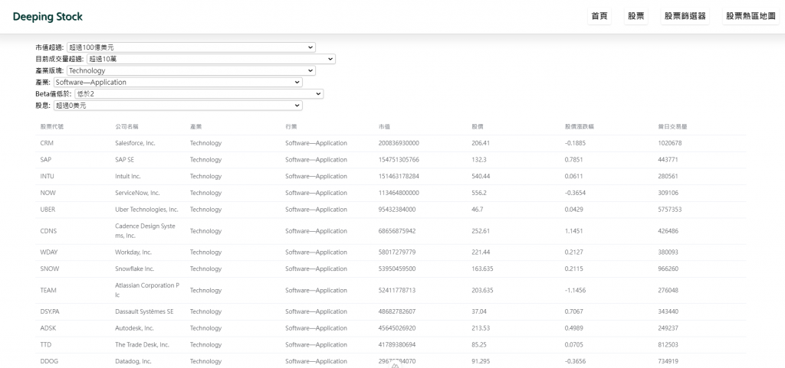
Task: Open the 產業版塊 Technology sector dropdown
Action: [191, 70]
